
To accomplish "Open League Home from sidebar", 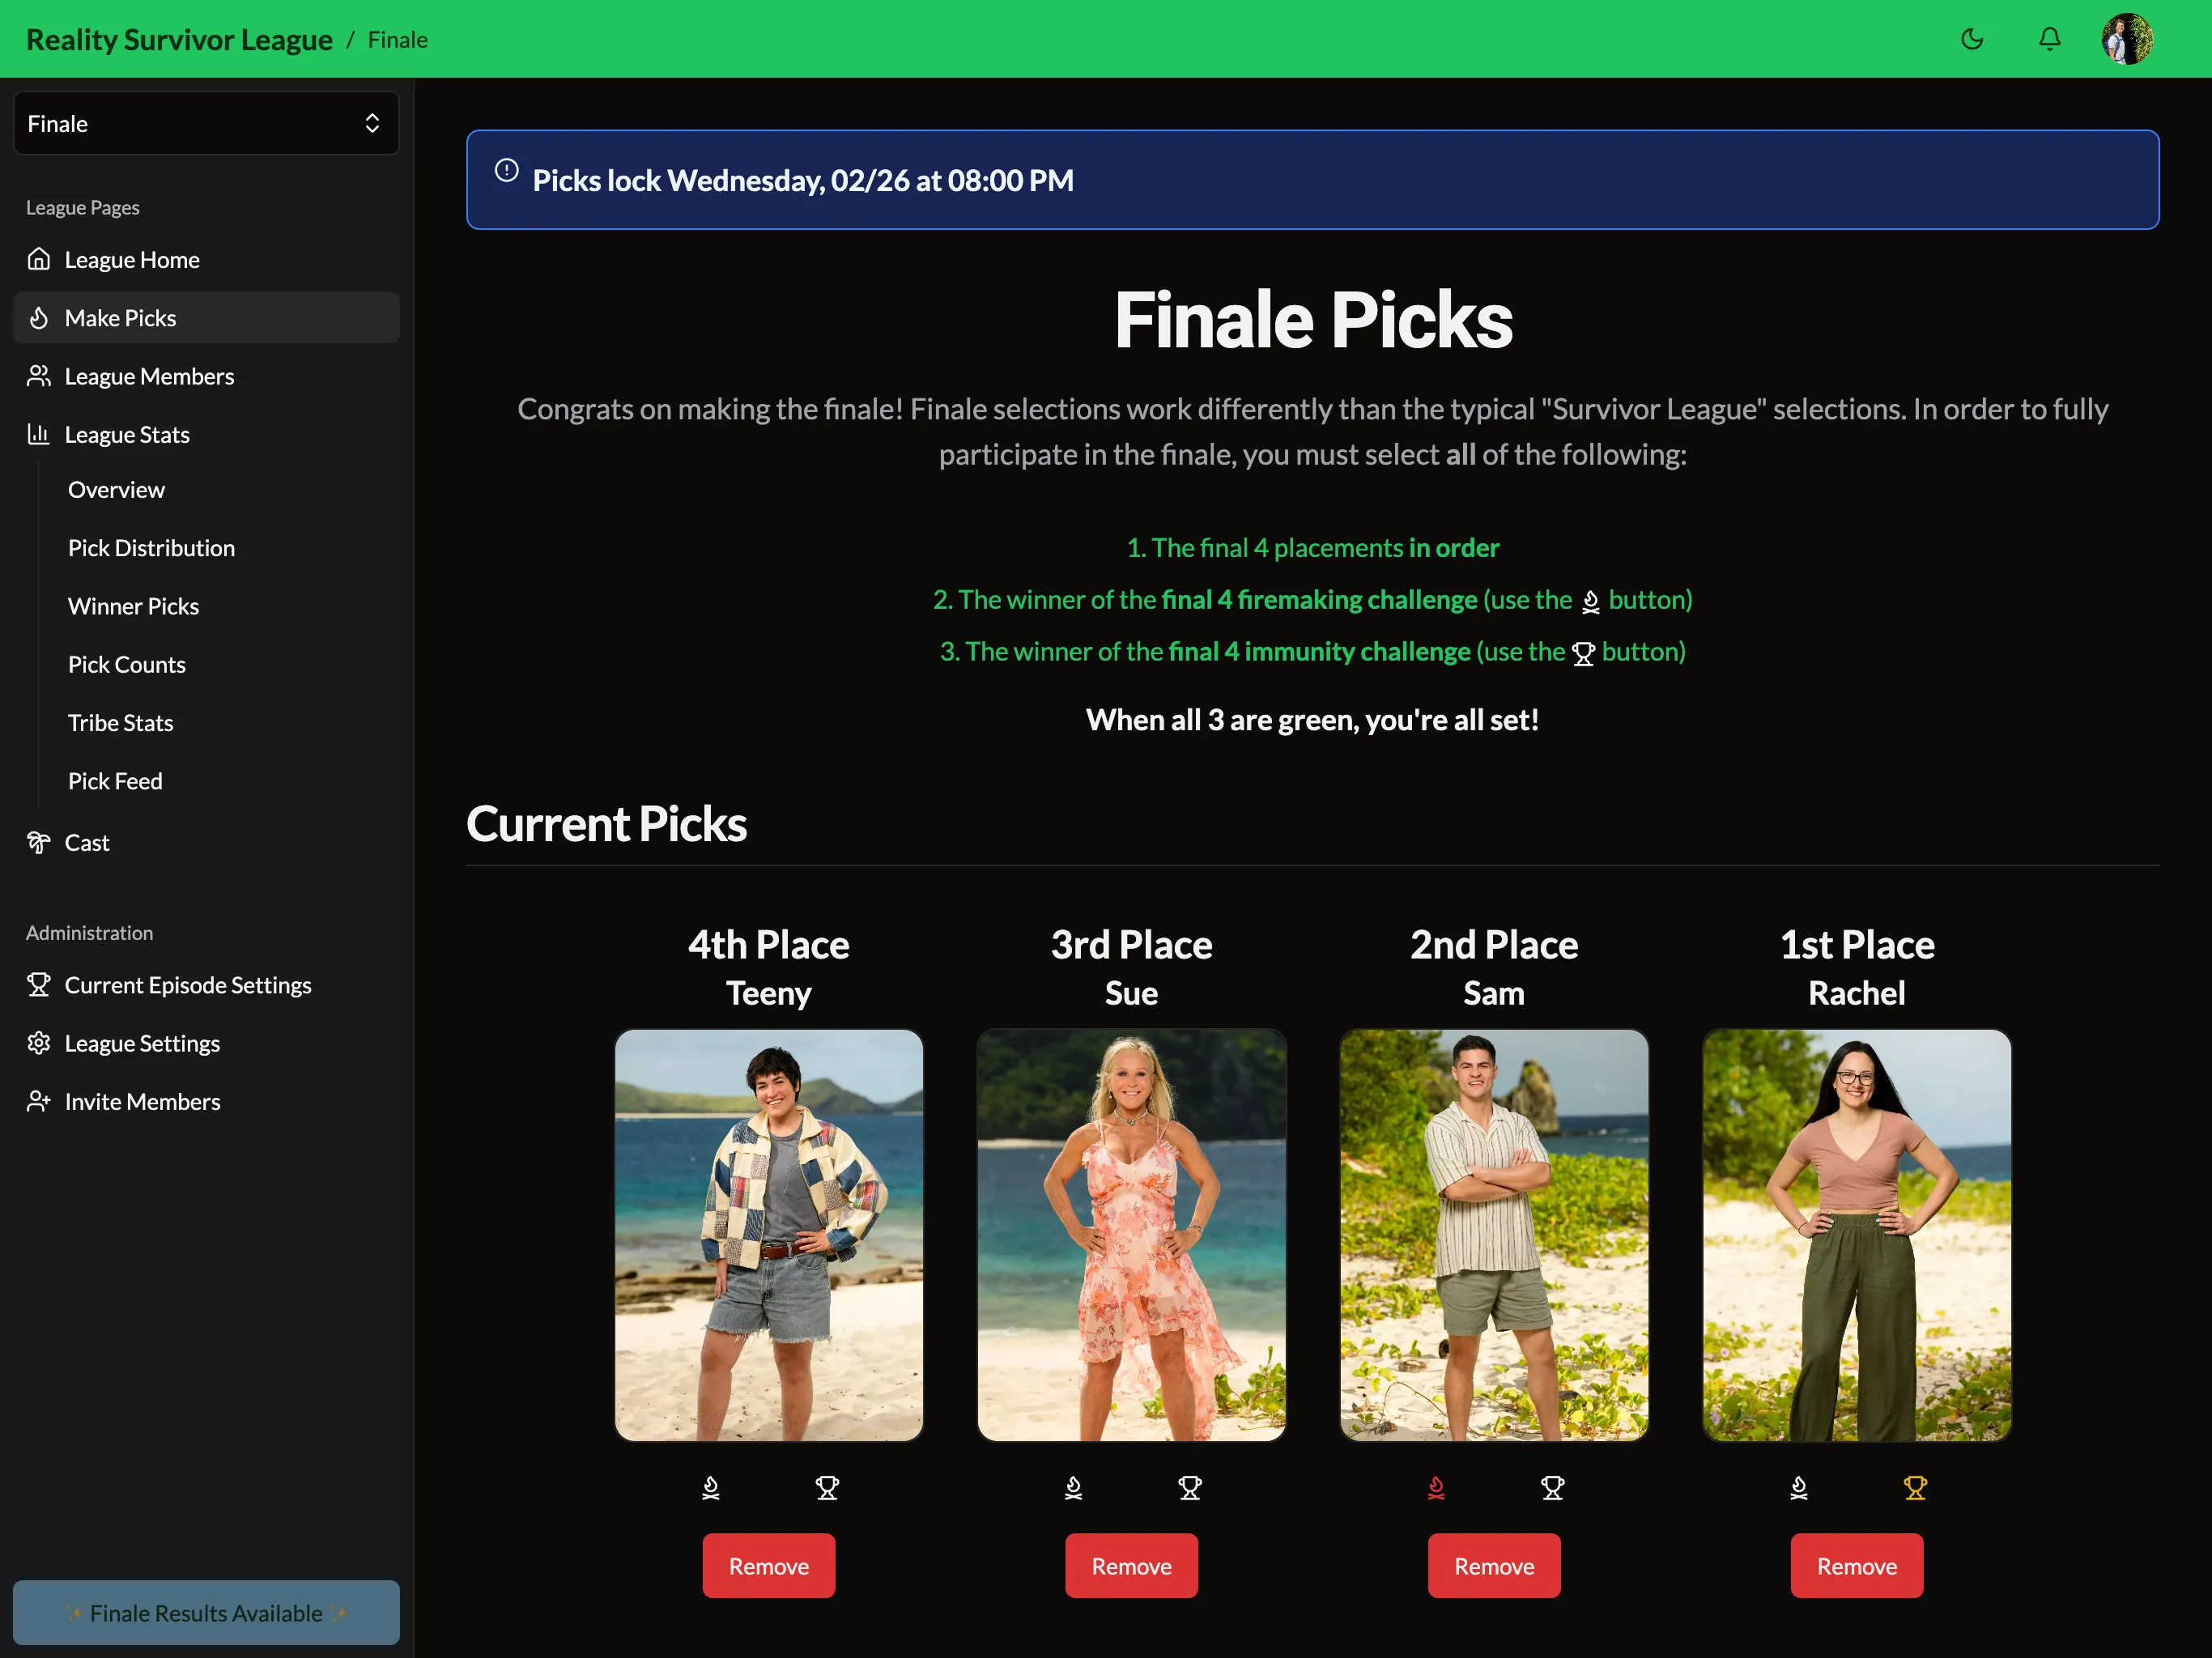I will click(132, 257).
